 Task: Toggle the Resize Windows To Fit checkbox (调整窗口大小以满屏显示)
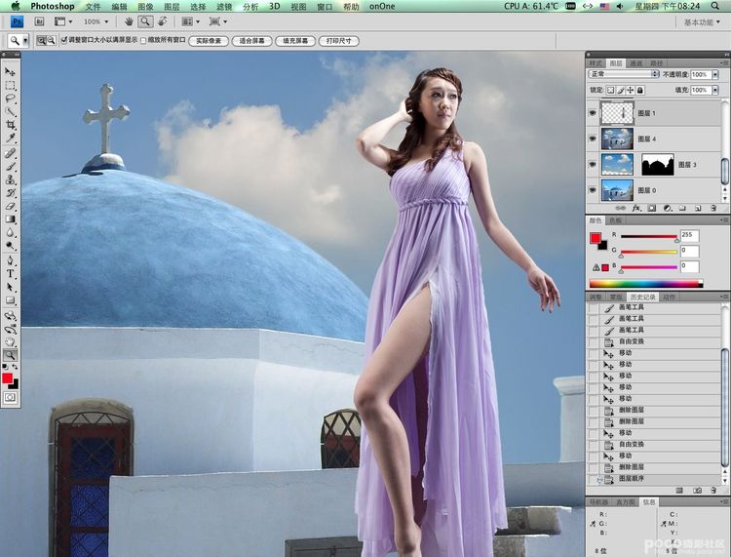click(x=64, y=41)
